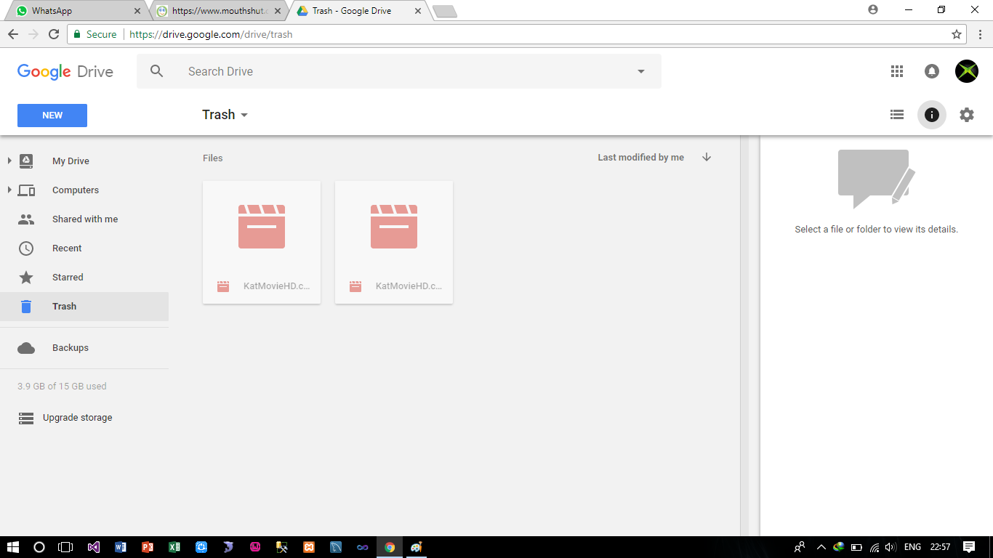Expand the Computers tree arrow
This screenshot has height=558, width=993.
pyautogui.click(x=9, y=190)
